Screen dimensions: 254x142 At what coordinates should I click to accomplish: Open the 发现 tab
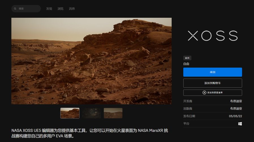(49, 9)
